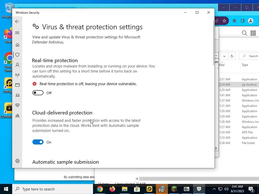The height and width of the screenshot is (194, 259).
Task: Select the Google Chrome desktop shortcut
Action: [x=8, y=62]
